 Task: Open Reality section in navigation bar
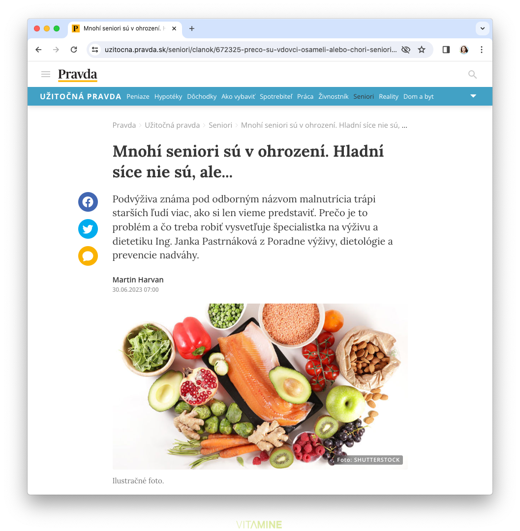click(388, 96)
